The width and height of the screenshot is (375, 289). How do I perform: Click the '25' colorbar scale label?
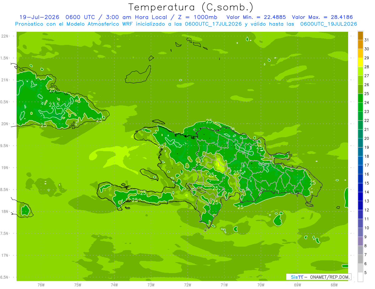coord(367,94)
